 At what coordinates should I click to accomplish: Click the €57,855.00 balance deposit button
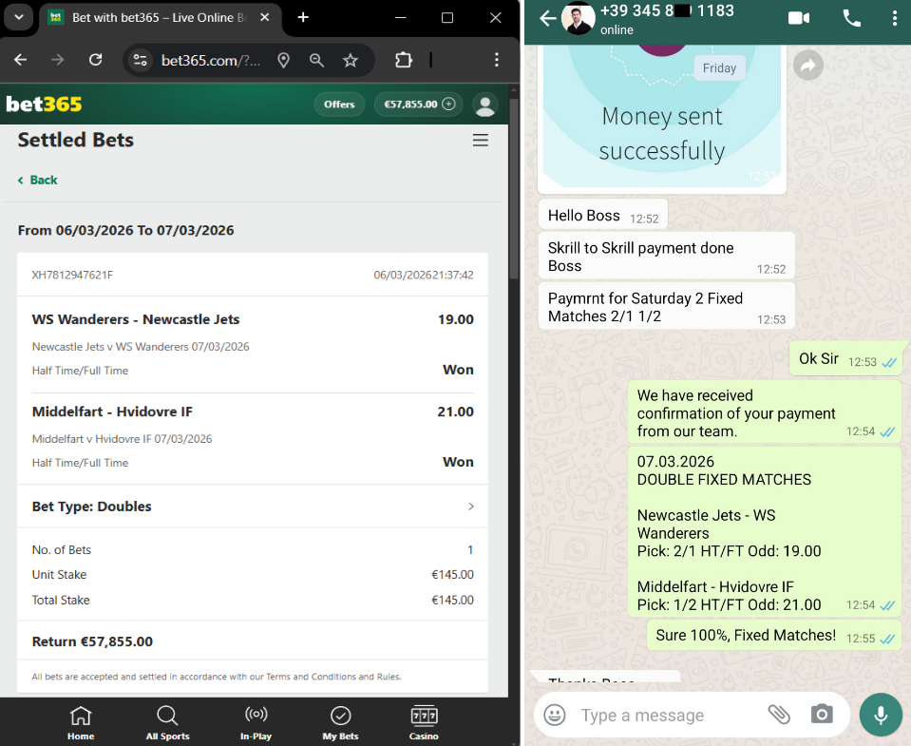click(x=418, y=105)
